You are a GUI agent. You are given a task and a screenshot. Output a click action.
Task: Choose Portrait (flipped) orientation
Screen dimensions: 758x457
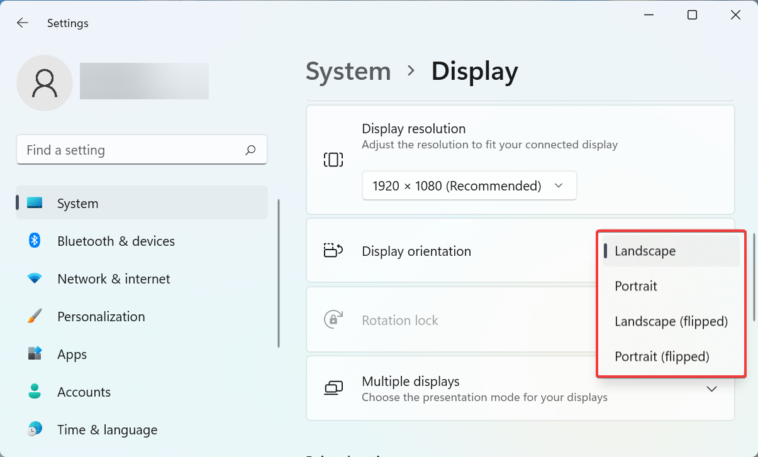(662, 356)
